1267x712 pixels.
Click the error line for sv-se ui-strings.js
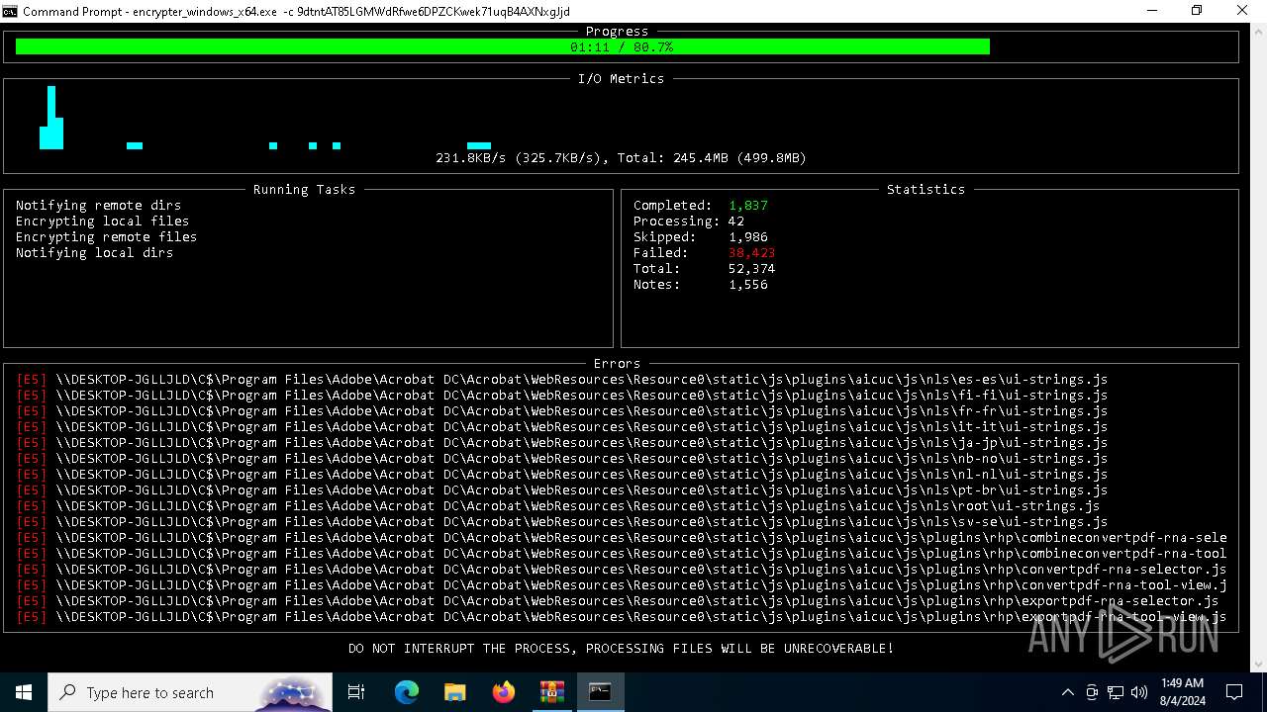(562, 521)
